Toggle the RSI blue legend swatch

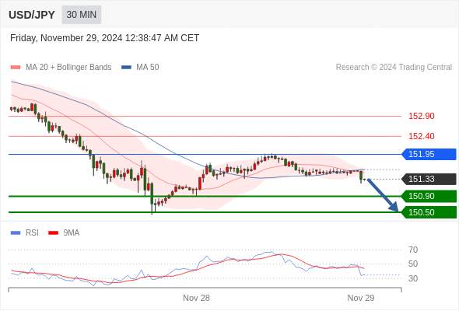pos(16,233)
